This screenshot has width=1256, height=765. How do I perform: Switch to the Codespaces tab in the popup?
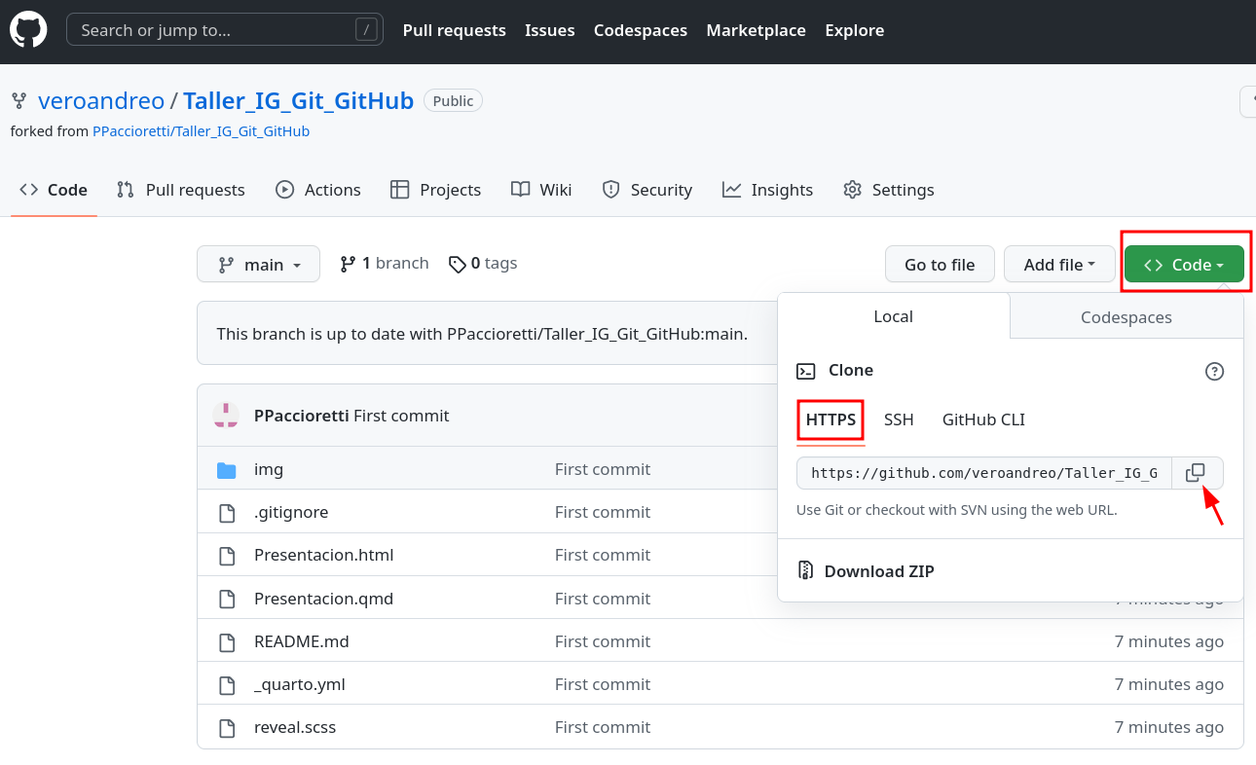pos(1126,317)
